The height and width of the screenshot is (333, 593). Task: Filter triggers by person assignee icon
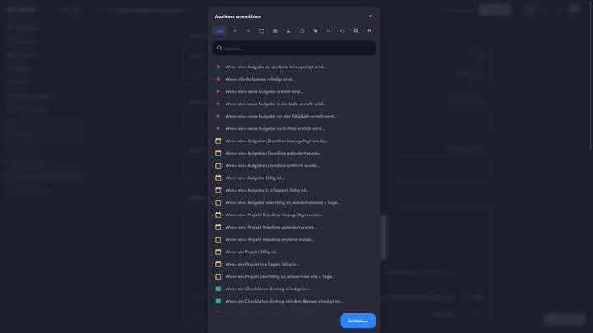(x=288, y=30)
